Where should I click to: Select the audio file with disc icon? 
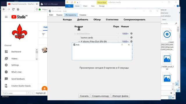tap(167, 39)
